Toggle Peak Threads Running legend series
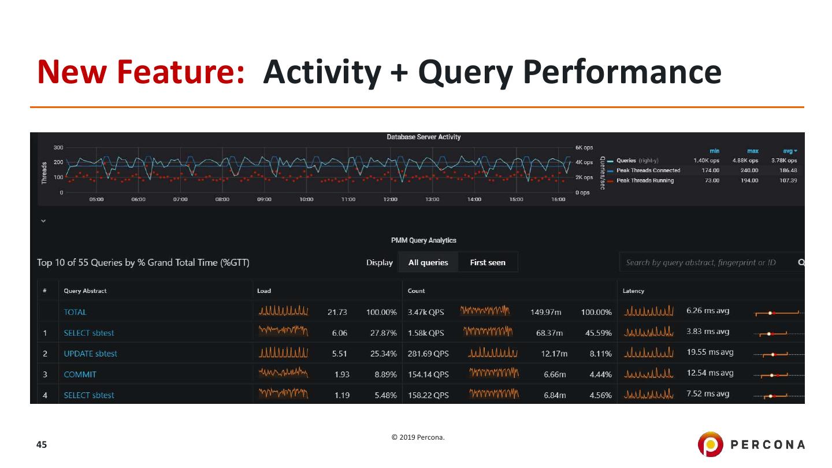Screen dimensions: 832x468 pyautogui.click(x=645, y=181)
